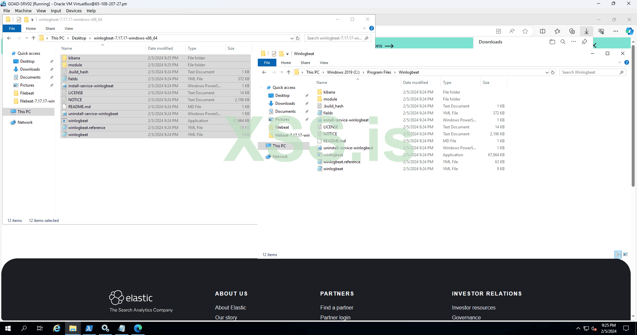Expand the ribbon in Program Files Winlogbeat window
Image resolution: width=637 pixels, height=335 pixels.
point(619,62)
